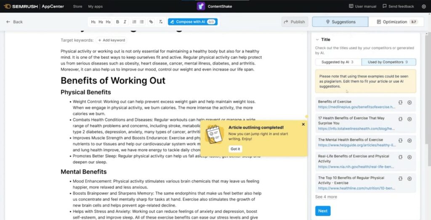
Task: Click the Physical Benefits subheading
Action: click(86, 92)
